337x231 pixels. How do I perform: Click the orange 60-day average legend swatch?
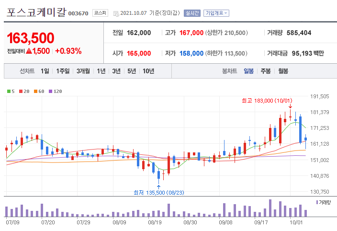point(36,92)
